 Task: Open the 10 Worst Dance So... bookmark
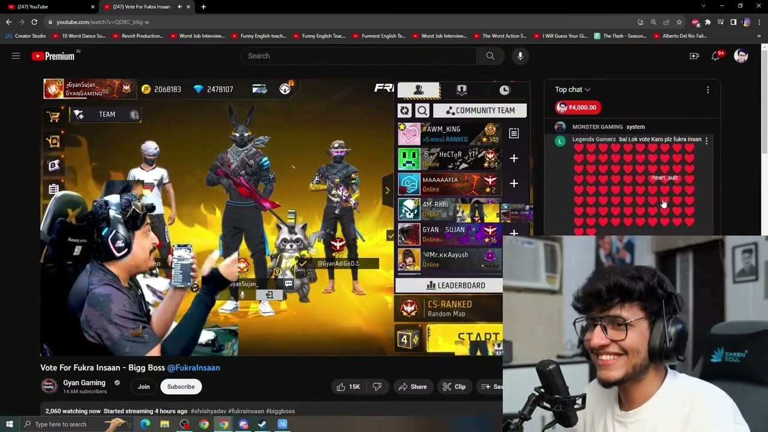coord(79,36)
